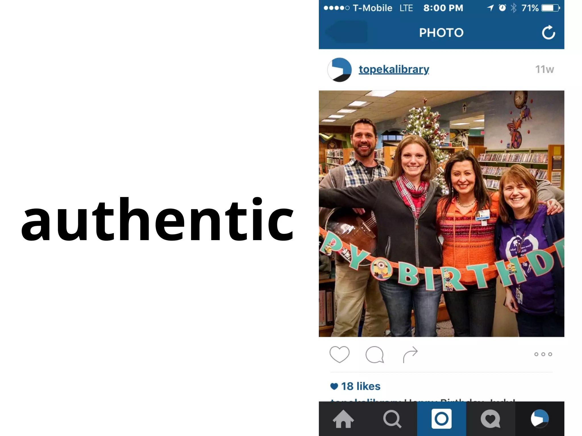Tap the PHOTO header title

click(x=441, y=33)
